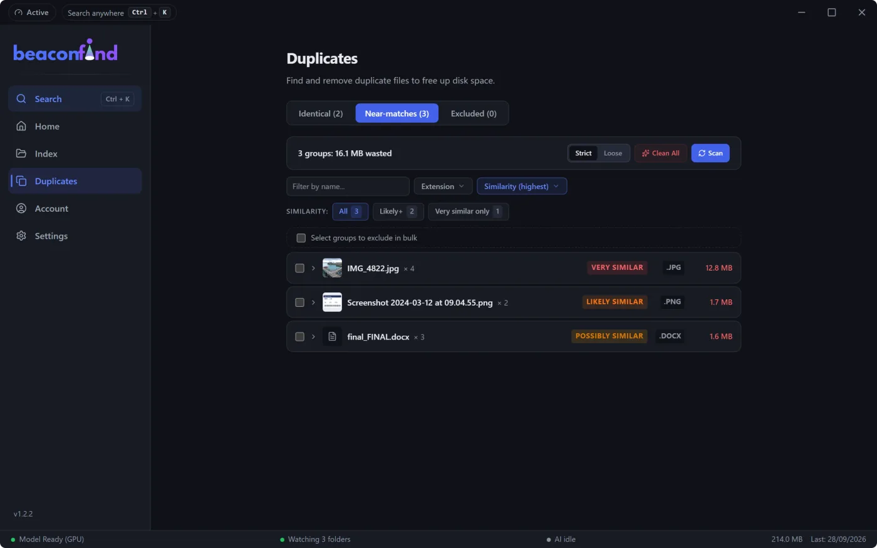The image size is (877, 548).
Task: Click the Search anywhere bar at top
Action: pos(118,13)
